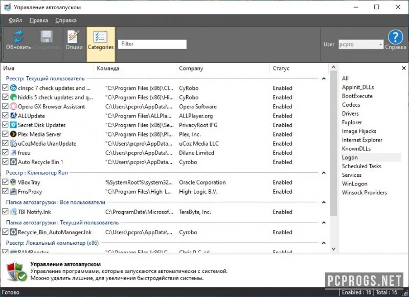Click the Обновить refresh arrows icon
Viewport: 409px width, 297px height.
pyautogui.click(x=18, y=36)
